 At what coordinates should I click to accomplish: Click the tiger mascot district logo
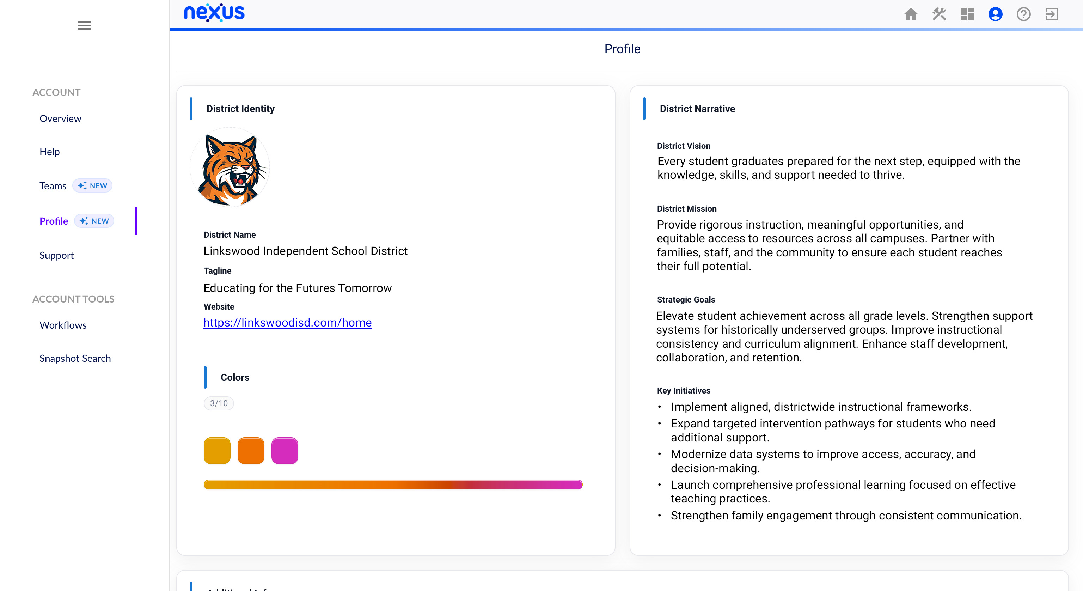[230, 167]
